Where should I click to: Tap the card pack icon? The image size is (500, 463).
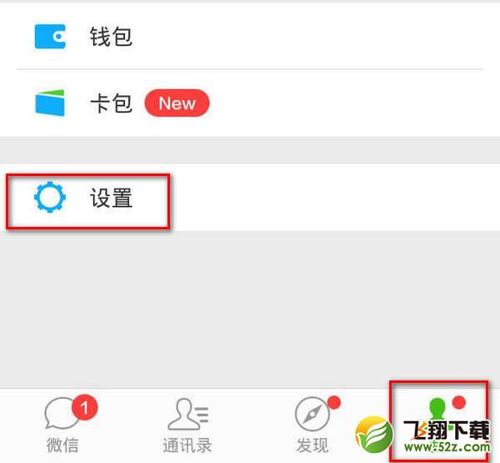pos(50,103)
